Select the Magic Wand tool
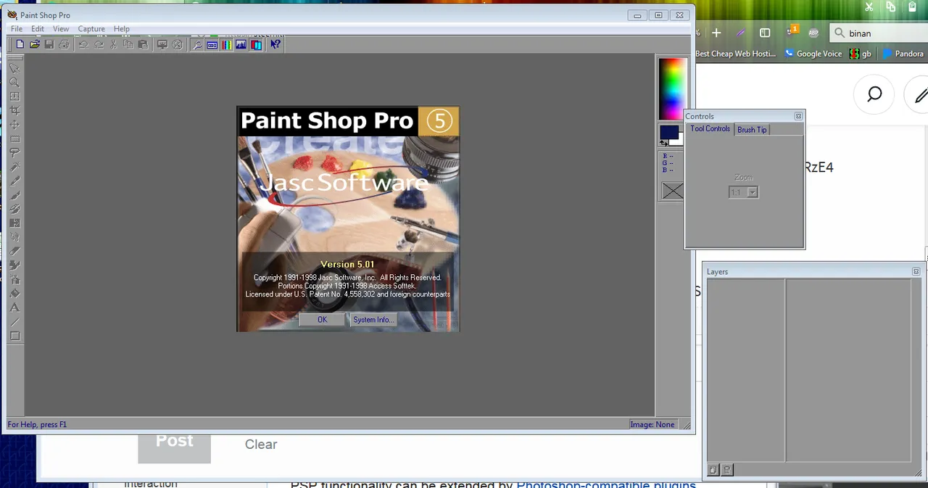 (x=14, y=167)
